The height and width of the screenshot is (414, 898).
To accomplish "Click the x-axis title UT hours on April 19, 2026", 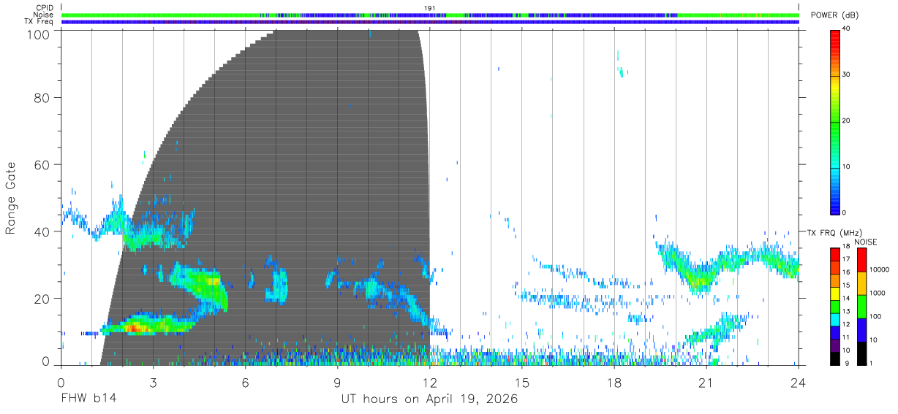I will pos(429,399).
